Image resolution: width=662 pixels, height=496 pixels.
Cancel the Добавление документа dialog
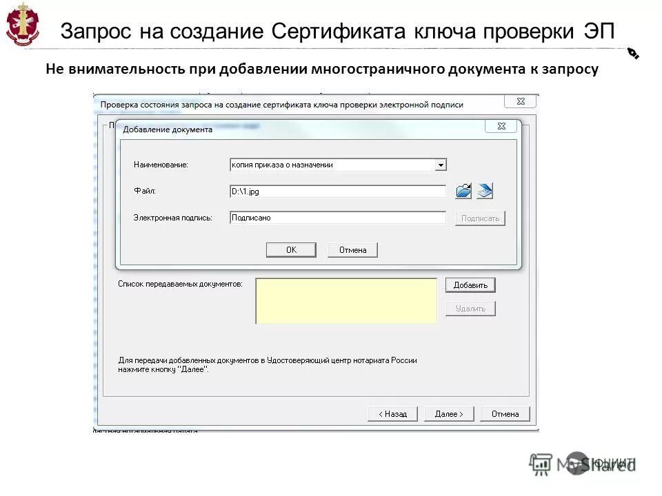(x=352, y=249)
